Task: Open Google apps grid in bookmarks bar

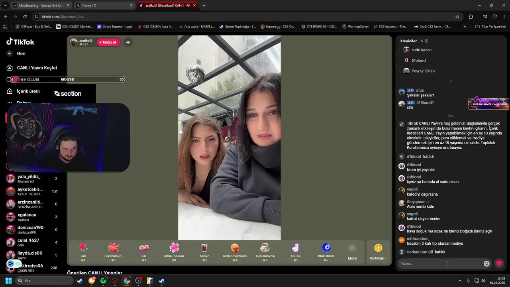Action: (x=5, y=27)
